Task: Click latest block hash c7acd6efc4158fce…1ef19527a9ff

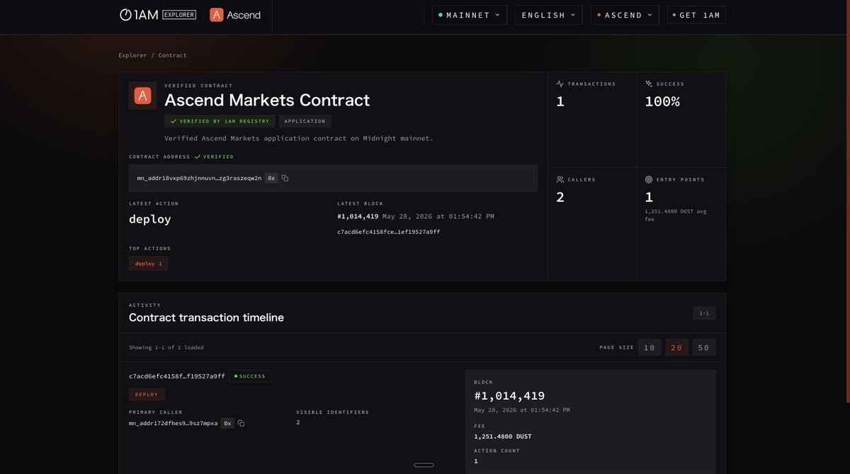Action: point(388,232)
